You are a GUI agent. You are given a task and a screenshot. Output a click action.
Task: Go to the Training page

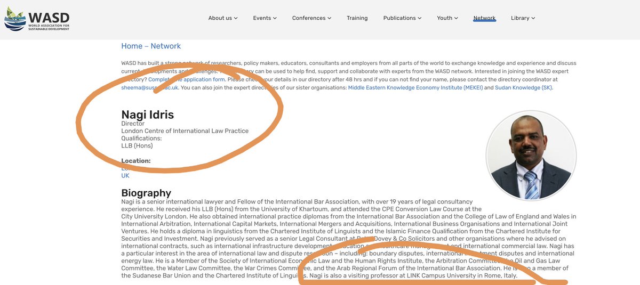357,18
